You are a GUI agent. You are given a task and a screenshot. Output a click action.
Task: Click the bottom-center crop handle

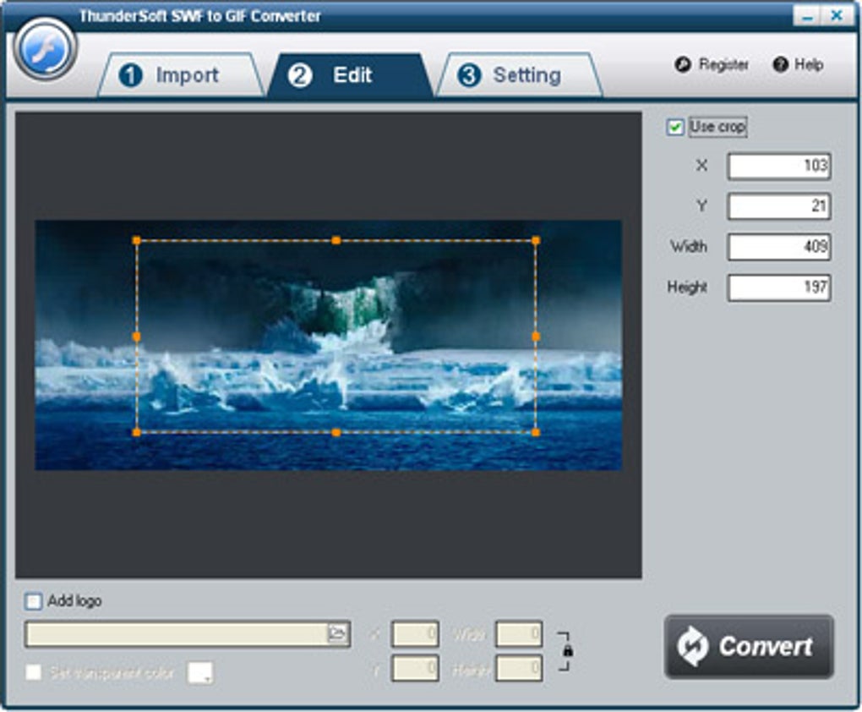pyautogui.click(x=336, y=432)
